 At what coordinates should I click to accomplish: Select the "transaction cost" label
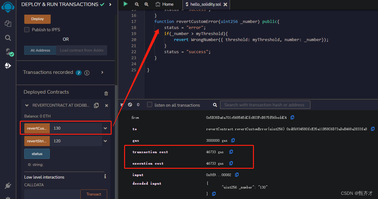coord(150,152)
